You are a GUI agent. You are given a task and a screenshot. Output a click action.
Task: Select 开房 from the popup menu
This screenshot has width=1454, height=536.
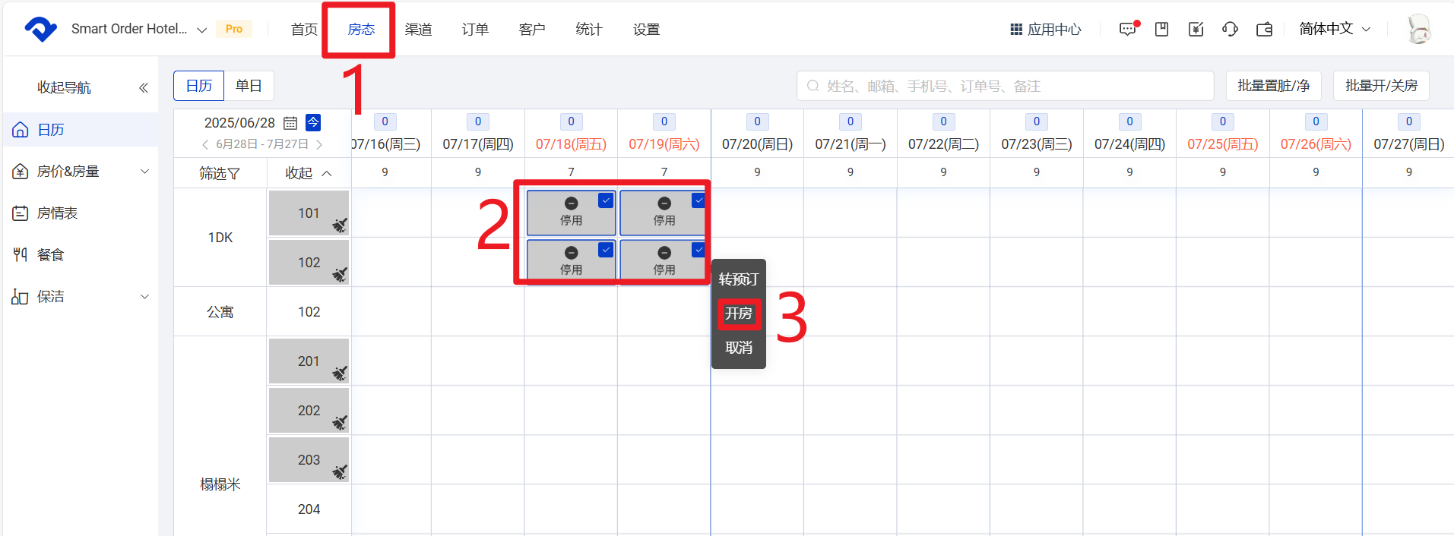738,314
